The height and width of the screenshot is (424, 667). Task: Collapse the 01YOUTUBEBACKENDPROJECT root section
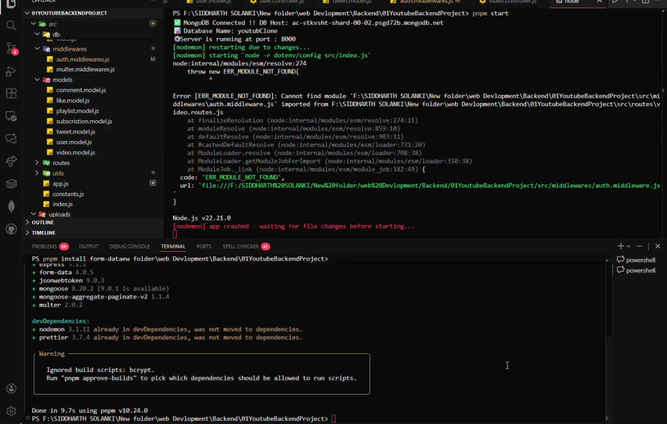27,13
